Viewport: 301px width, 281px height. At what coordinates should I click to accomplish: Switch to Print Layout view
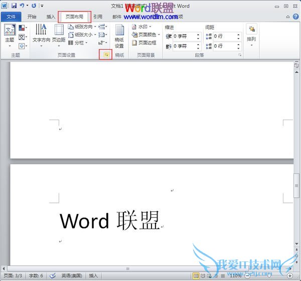[196, 276]
